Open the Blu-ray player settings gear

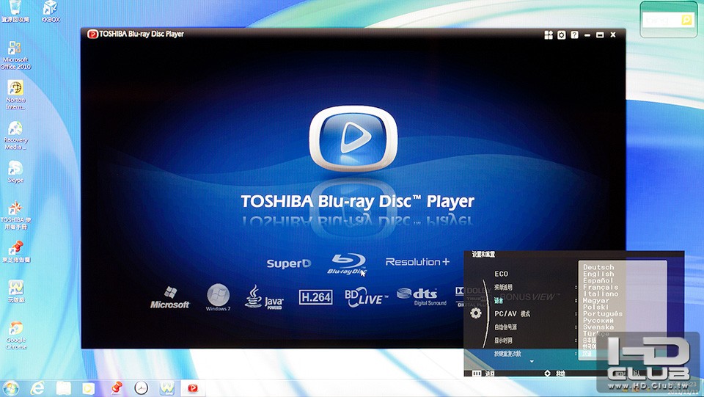(561, 35)
